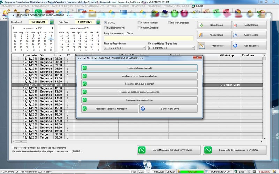Click Sair da Agenda button
The image size is (279, 174).
point(249,46)
